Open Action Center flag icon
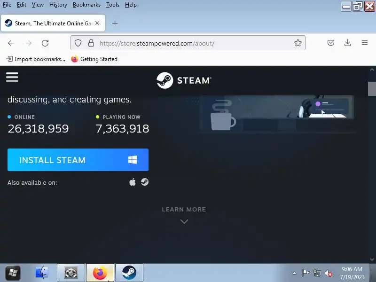The image size is (376, 282). 305,273
